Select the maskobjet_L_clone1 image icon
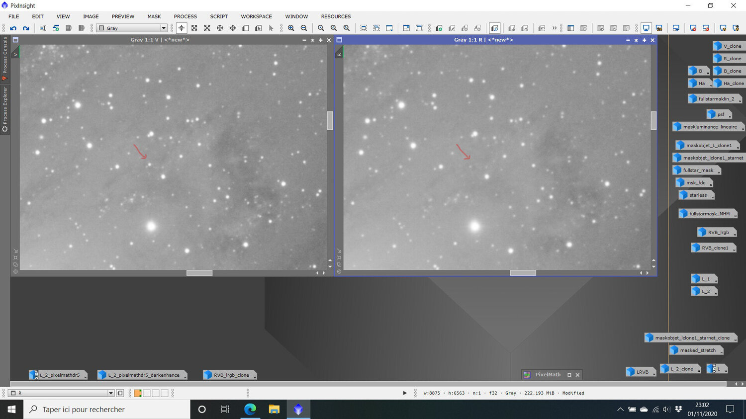This screenshot has height=419, width=746. 707,146
